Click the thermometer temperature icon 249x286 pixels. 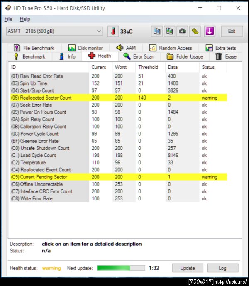coord(113,32)
